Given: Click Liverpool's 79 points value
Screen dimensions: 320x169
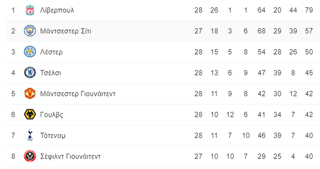Looking at the screenshot, I should click(x=309, y=10).
